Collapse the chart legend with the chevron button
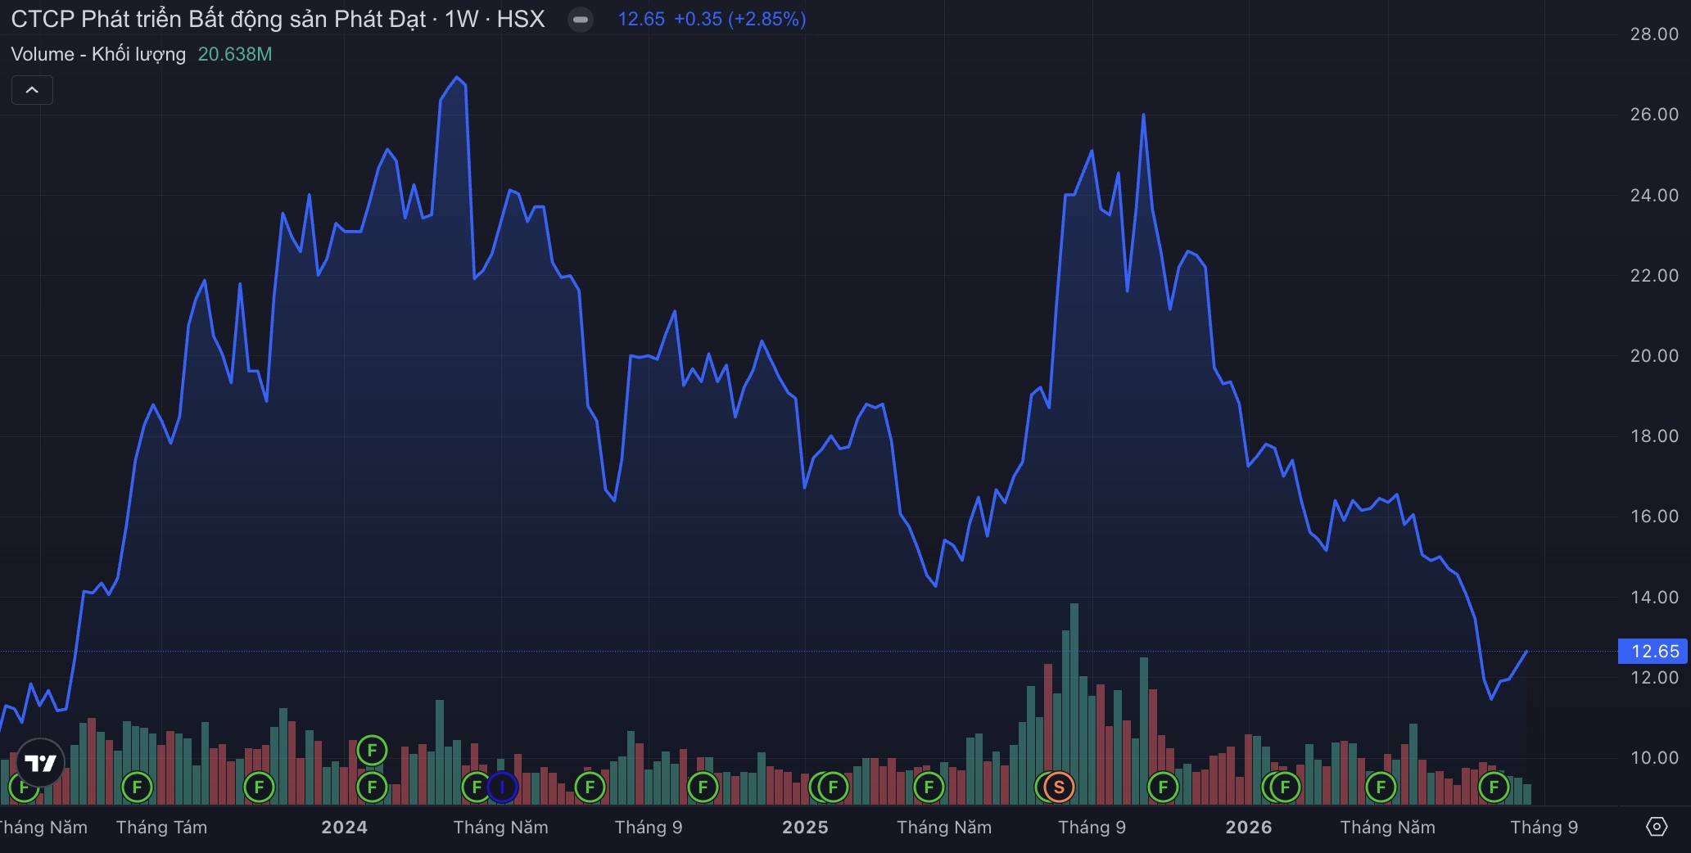Screen dimensions: 1691x853 (32, 90)
